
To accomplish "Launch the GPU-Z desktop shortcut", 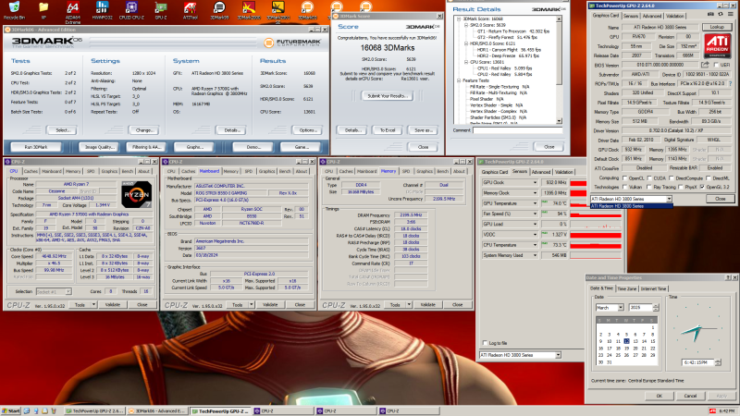I will [161, 8].
